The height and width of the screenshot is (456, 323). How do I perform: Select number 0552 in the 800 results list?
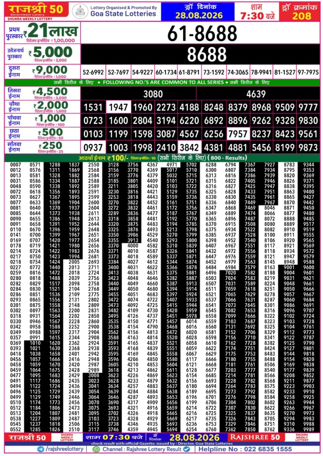click(16, 429)
